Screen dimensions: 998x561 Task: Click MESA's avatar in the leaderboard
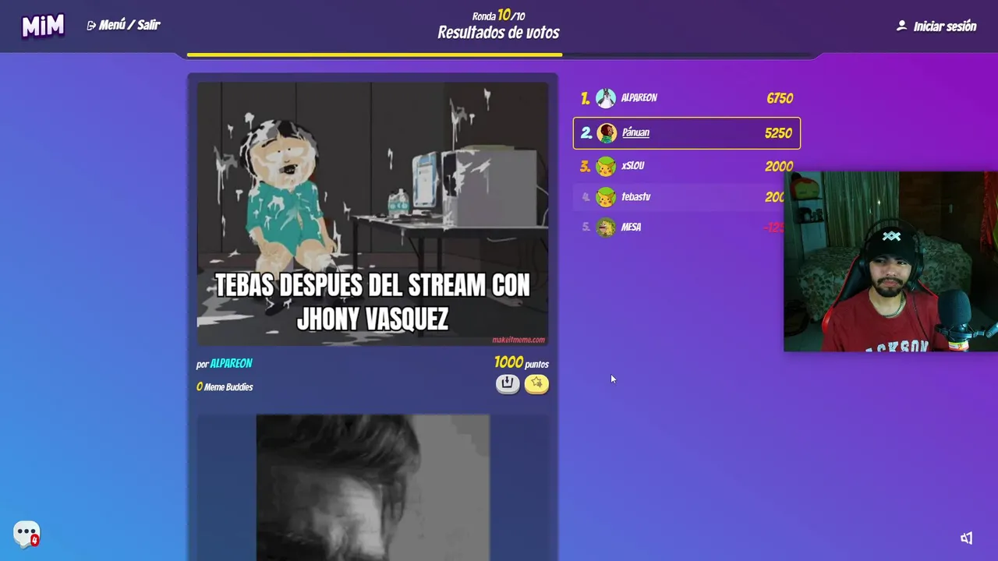(x=606, y=228)
